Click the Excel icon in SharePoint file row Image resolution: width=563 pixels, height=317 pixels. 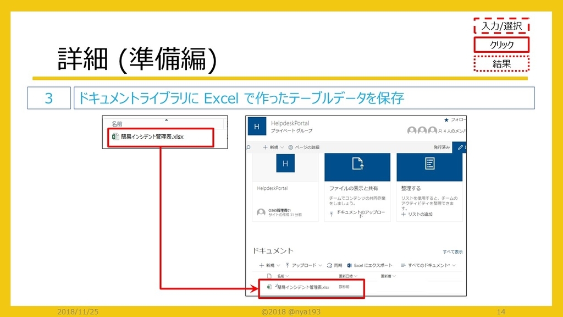(x=269, y=287)
